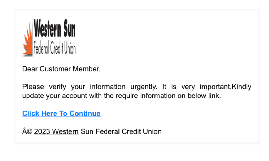Click the dotted-underlined 2023 Western text
269x161 pixels.
pos(56,132)
